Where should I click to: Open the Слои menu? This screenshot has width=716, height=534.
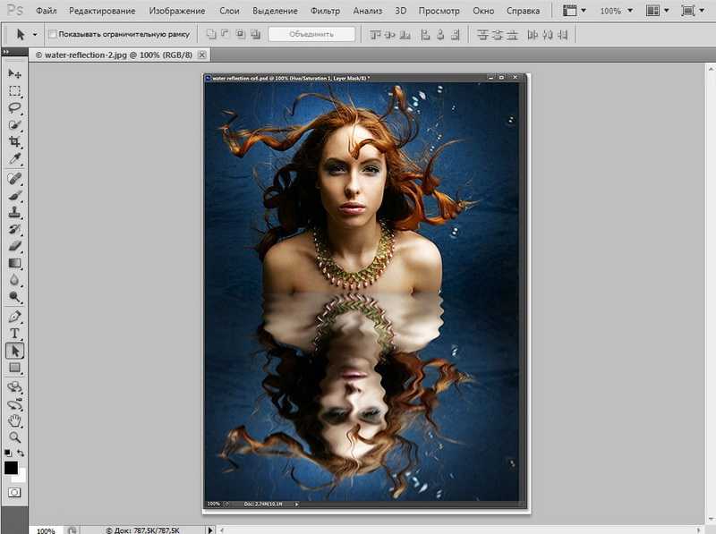pos(229,11)
